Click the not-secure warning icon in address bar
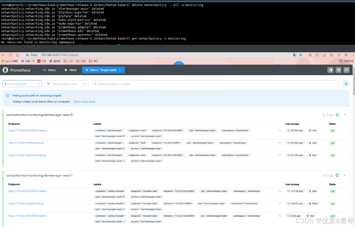Viewport: 355px width, 227px height. (x=27, y=55)
